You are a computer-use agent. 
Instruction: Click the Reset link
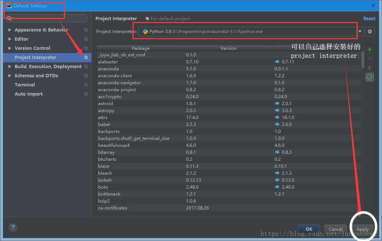coord(369,18)
